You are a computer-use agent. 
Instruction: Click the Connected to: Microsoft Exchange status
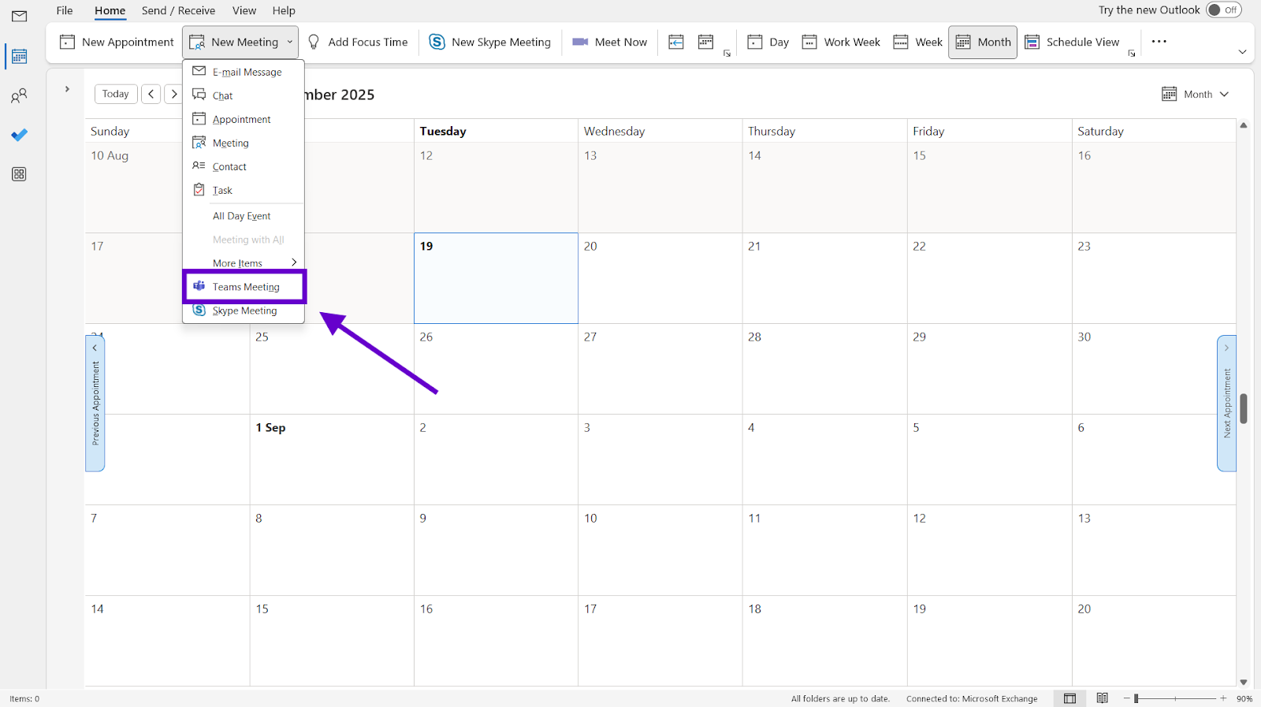tap(972, 699)
